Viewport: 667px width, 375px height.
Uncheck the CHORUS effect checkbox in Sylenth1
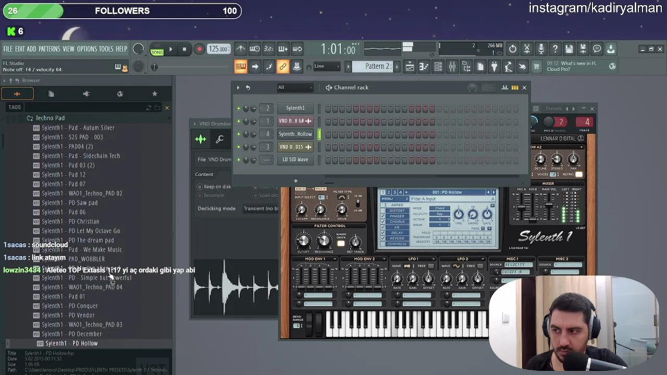tap(383, 221)
